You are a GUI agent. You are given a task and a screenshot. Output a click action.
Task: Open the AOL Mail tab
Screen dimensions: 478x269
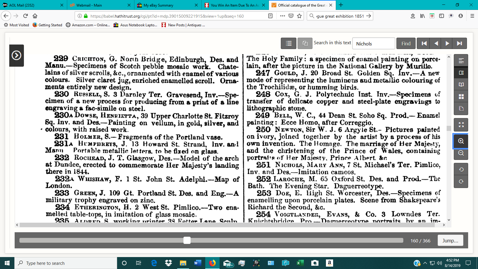tap(33, 5)
